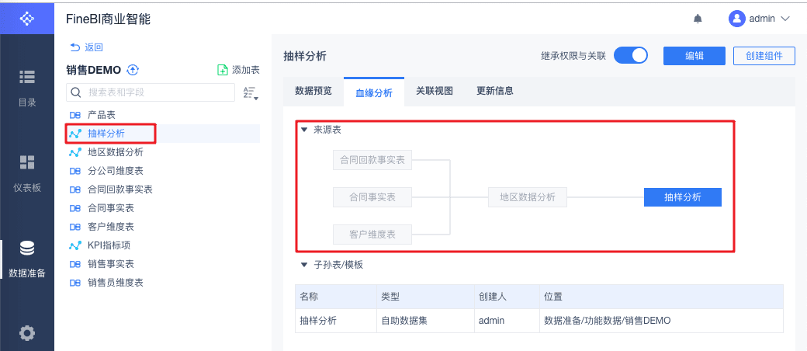807x351 pixels.
Task: Click the FineBI logo icon
Action: (27, 17)
